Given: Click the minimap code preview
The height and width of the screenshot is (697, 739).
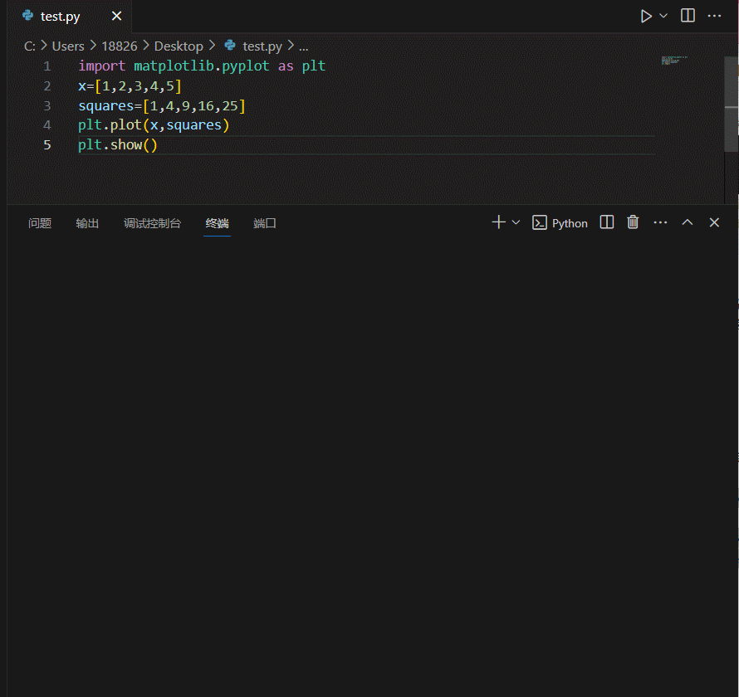Looking at the screenshot, I should (x=674, y=61).
